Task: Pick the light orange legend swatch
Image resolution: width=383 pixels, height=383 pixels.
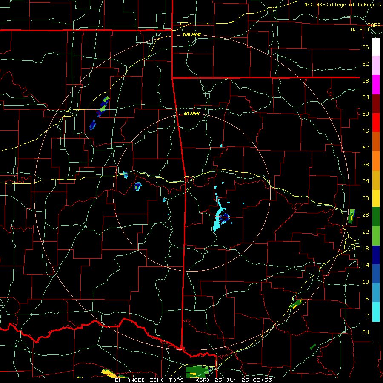Action: click(376, 161)
